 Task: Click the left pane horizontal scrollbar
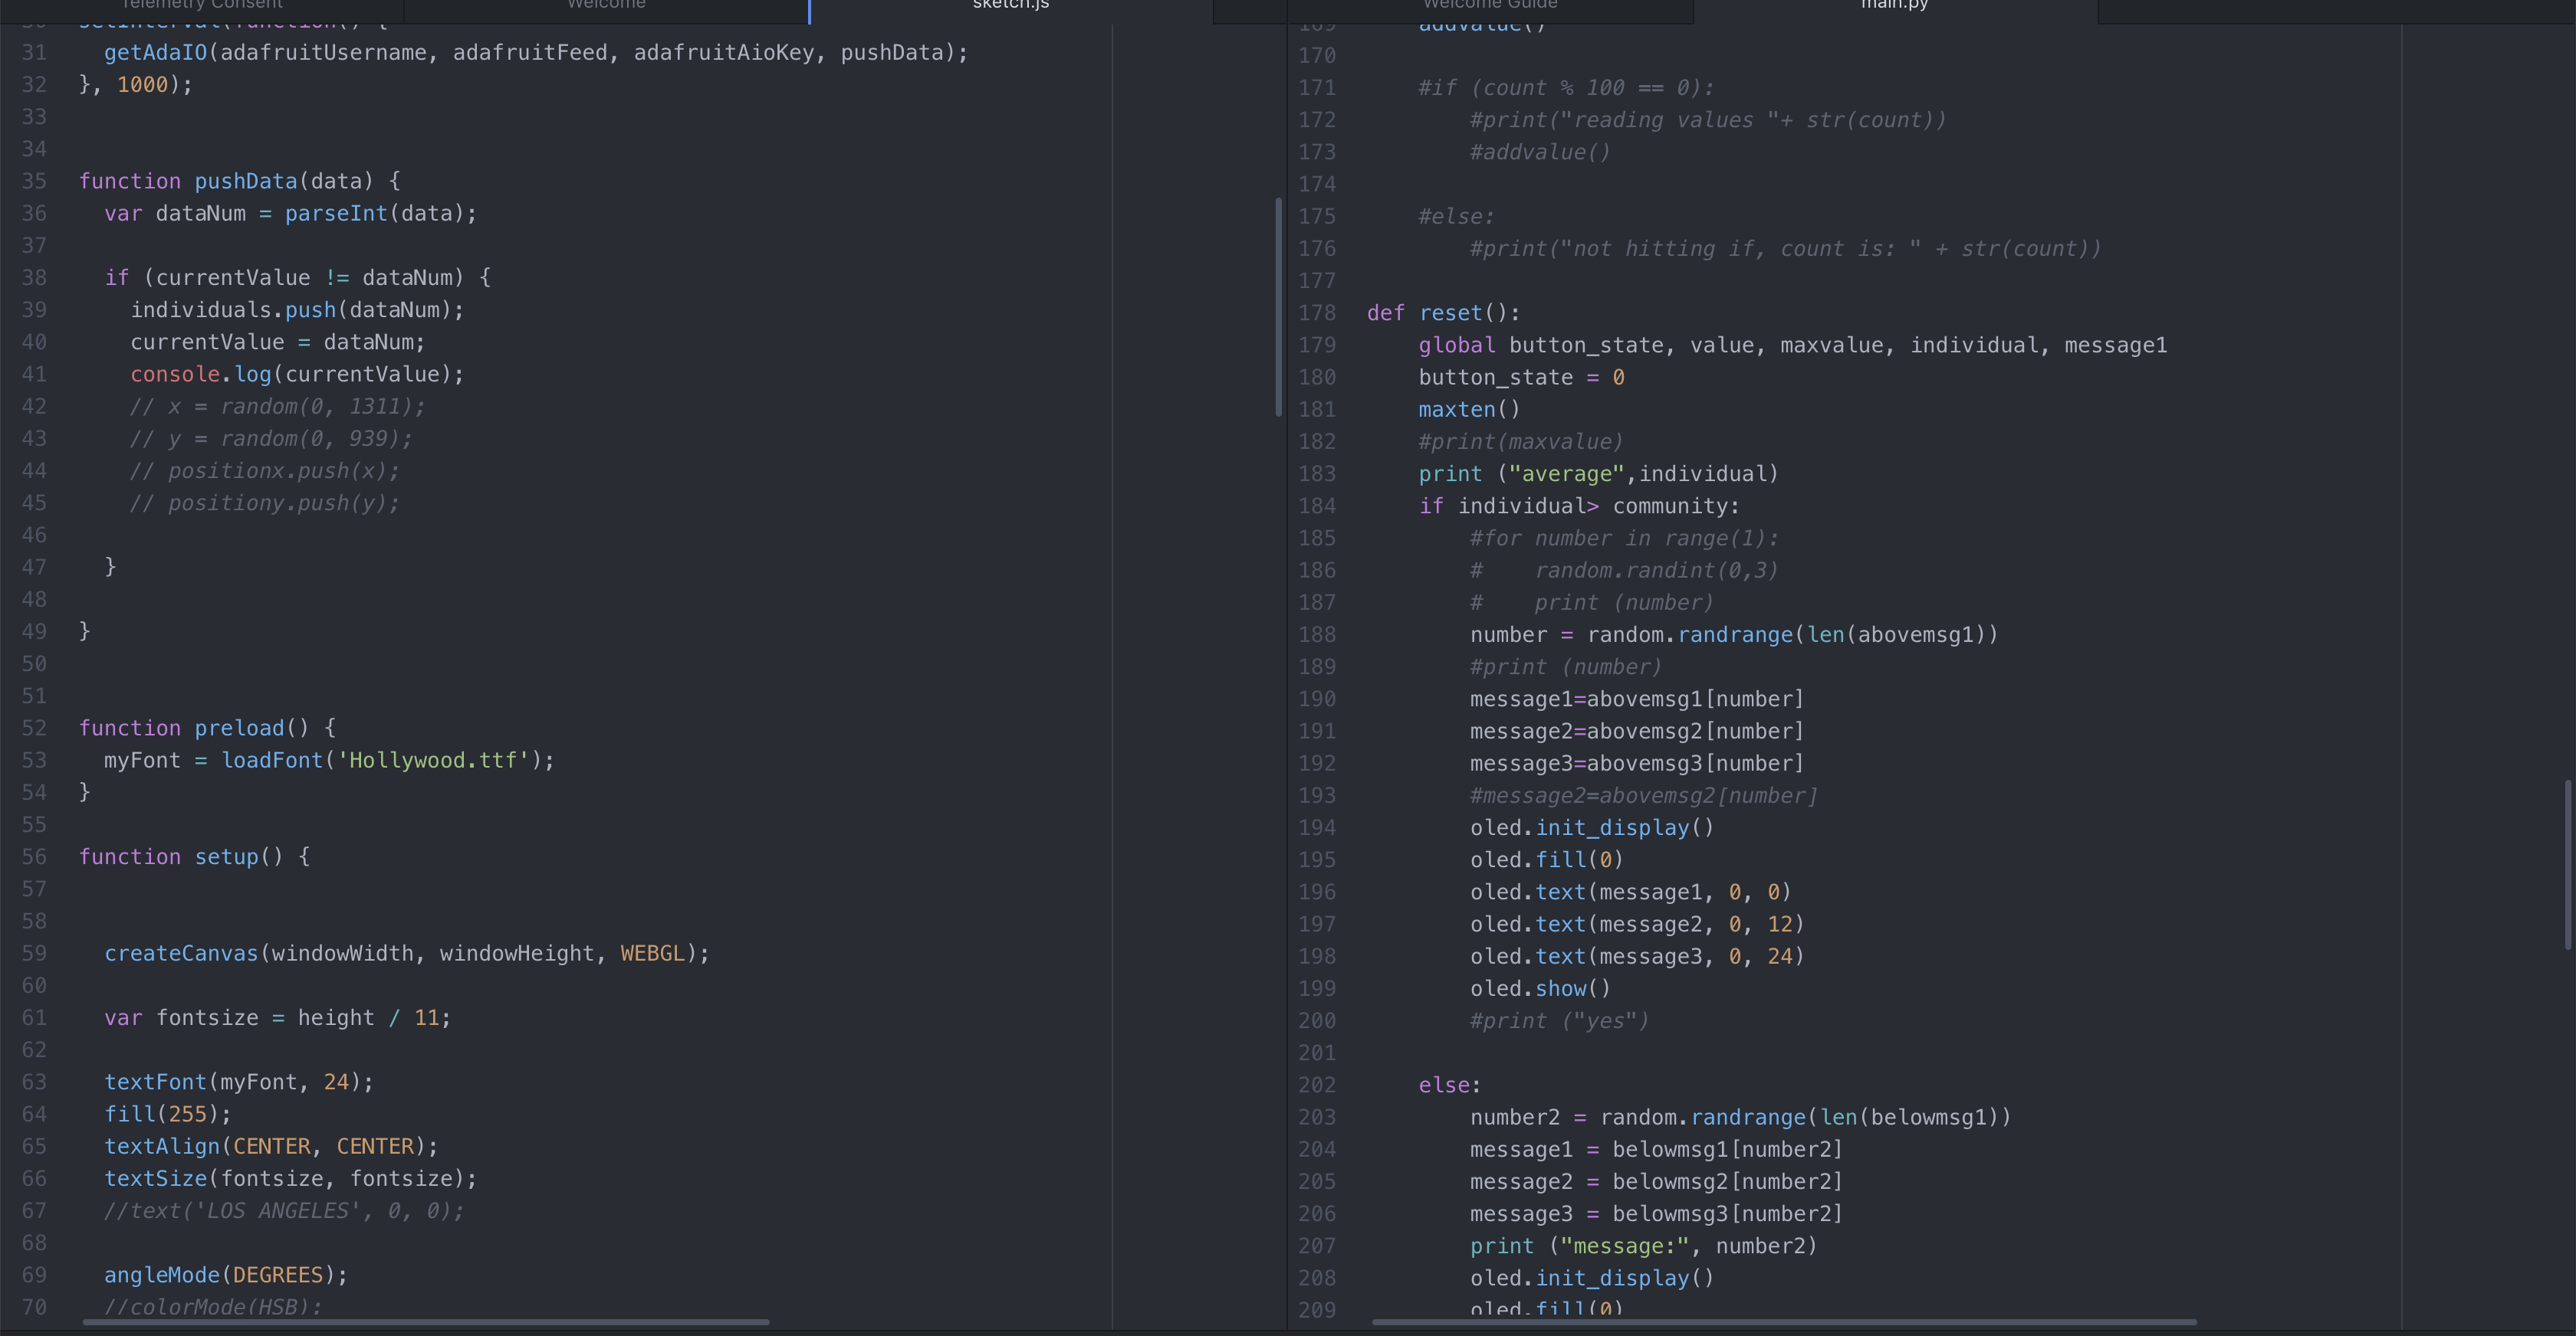[x=425, y=1322]
